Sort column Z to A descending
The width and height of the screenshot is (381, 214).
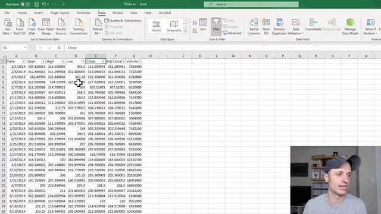pyautogui.click(x=195, y=31)
